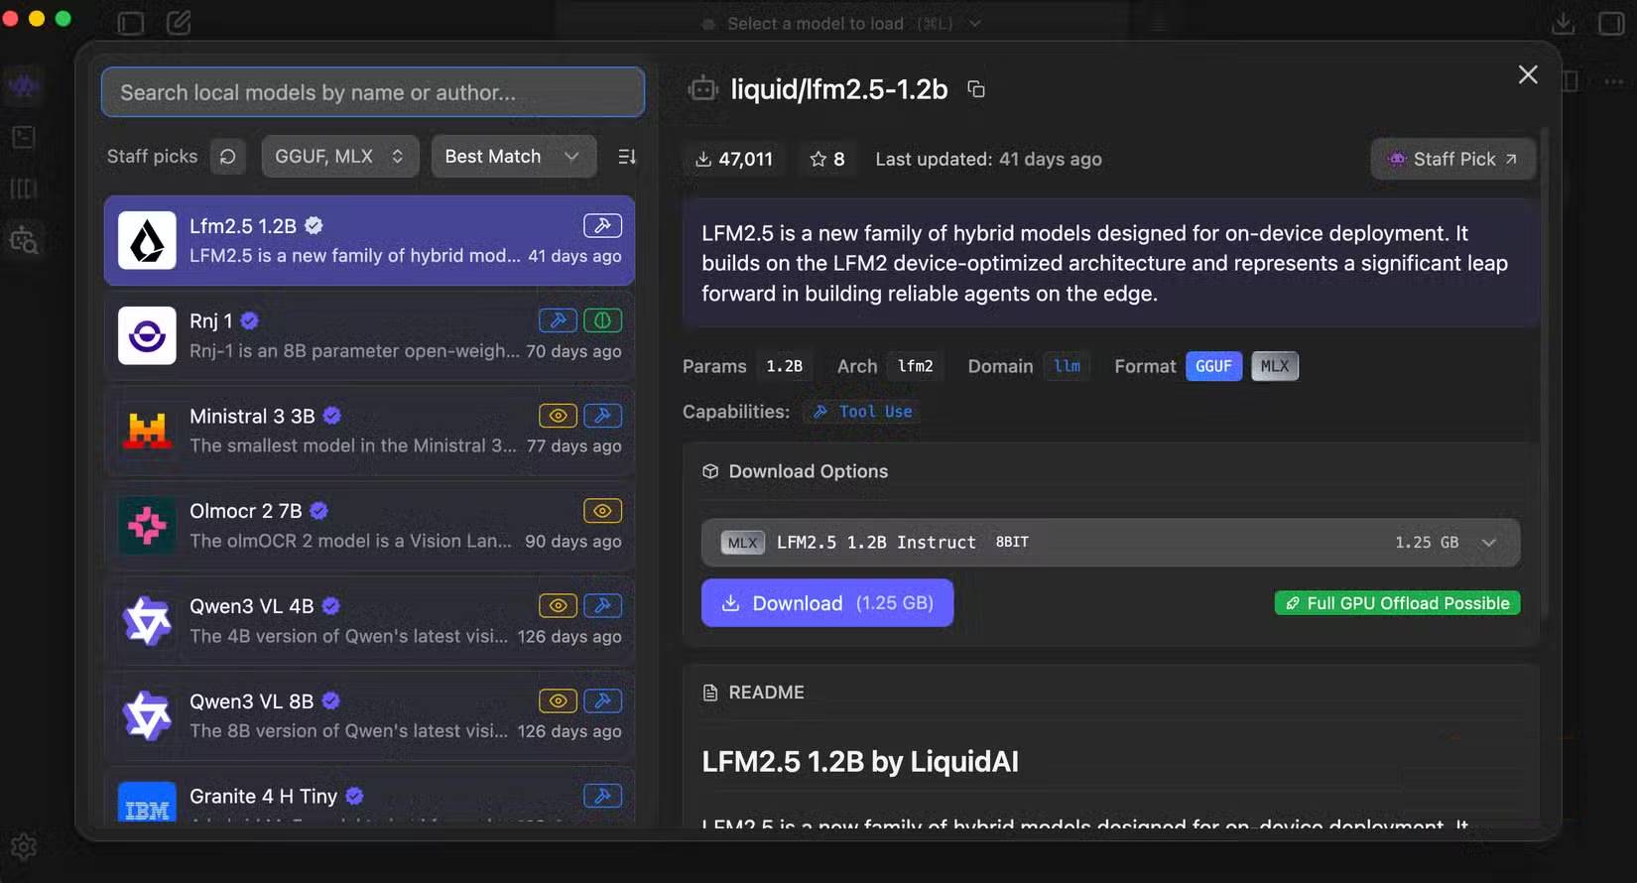The height and width of the screenshot is (883, 1637).
Task: Click the three-dots menu behind the dialog
Action: coord(1614,81)
